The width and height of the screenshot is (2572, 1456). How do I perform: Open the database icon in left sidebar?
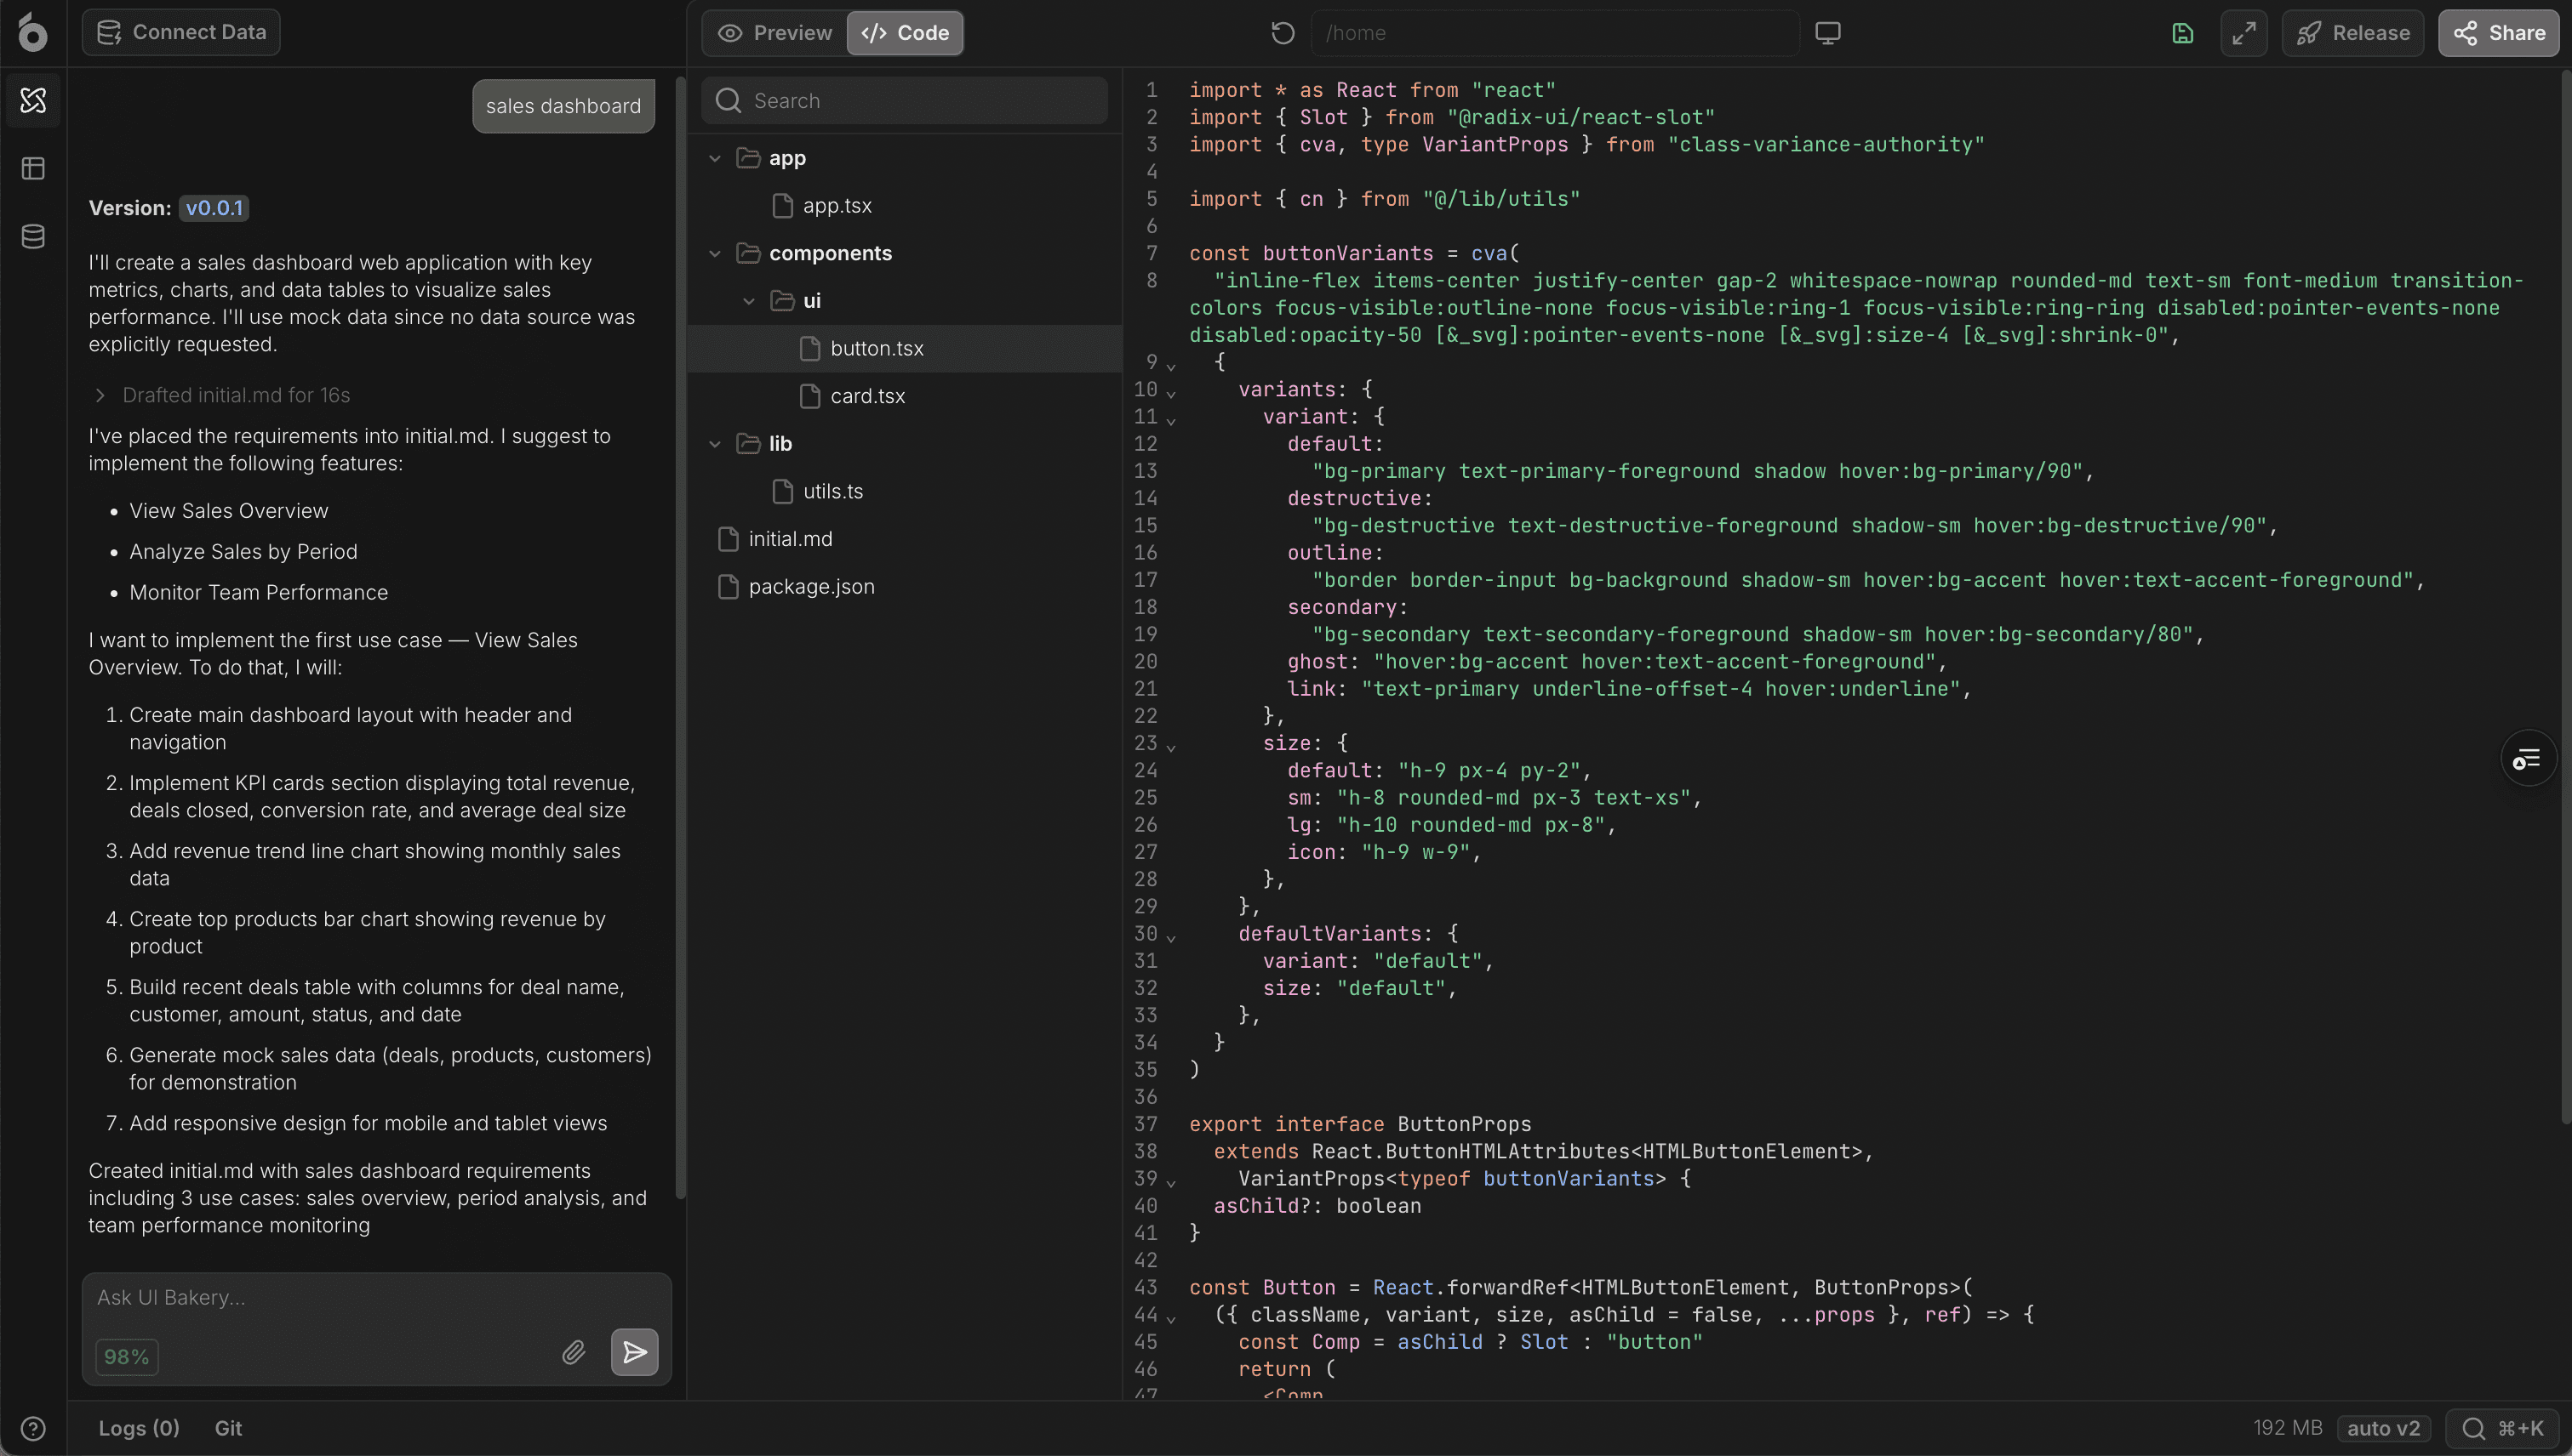pyautogui.click(x=33, y=236)
